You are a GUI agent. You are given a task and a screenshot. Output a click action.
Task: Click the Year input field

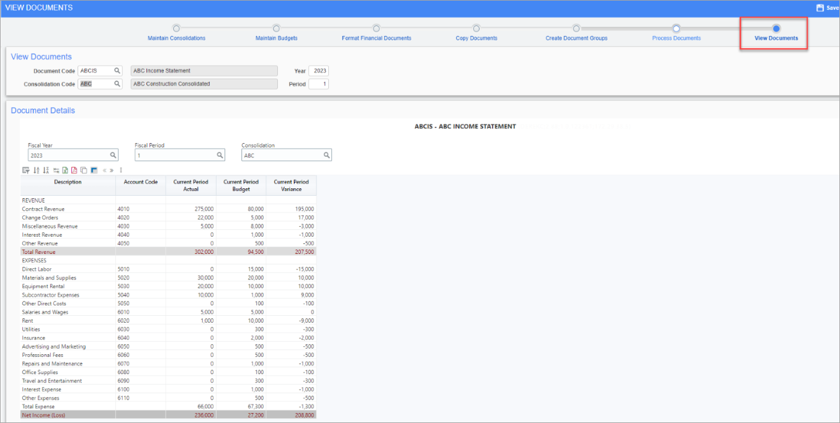(318, 71)
